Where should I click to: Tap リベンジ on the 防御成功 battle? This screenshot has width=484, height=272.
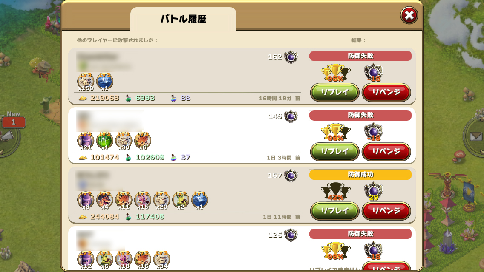tap(386, 211)
